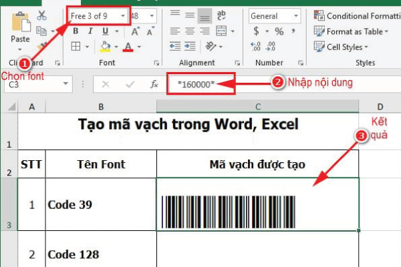Select column B header
This screenshot has height=267, width=401.
[101, 107]
